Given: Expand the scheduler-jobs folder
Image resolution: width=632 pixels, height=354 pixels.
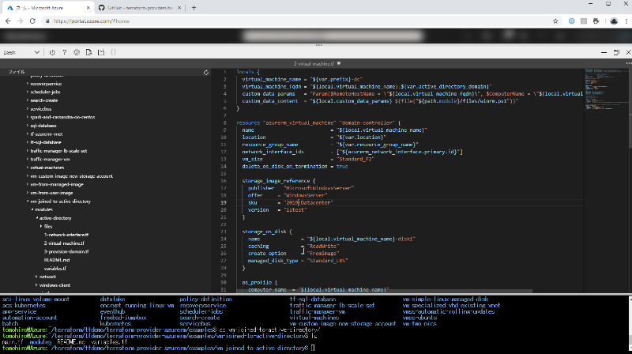Looking at the screenshot, I should pyautogui.click(x=28, y=92).
